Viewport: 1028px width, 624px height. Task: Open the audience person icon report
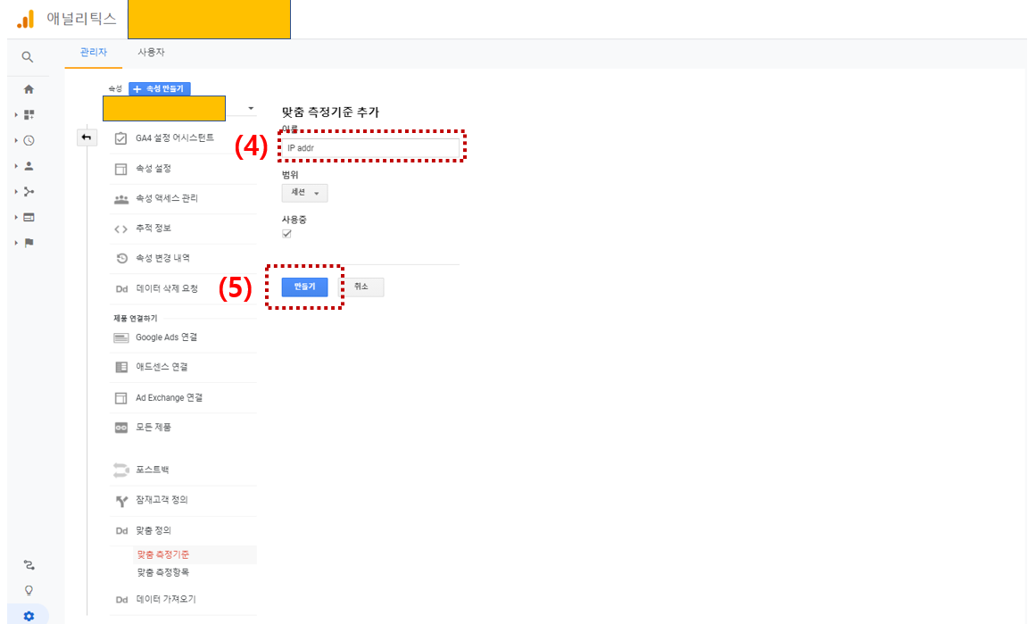point(29,166)
